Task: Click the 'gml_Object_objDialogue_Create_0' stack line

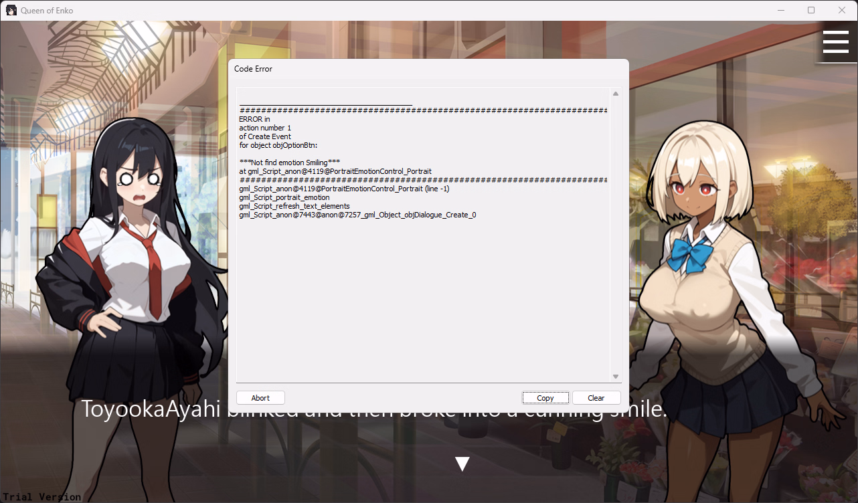Action: (x=357, y=215)
